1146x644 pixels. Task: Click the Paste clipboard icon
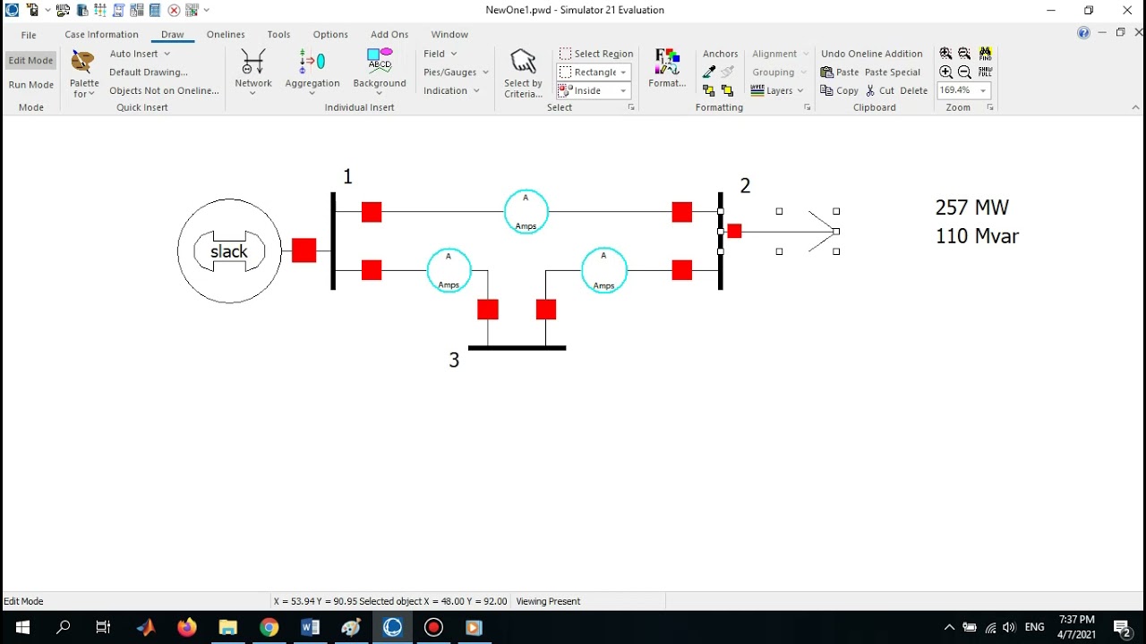tap(827, 72)
